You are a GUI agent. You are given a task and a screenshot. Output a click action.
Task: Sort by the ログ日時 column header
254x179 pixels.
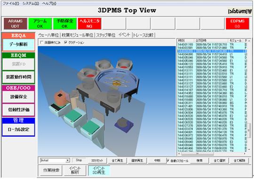point(211,41)
